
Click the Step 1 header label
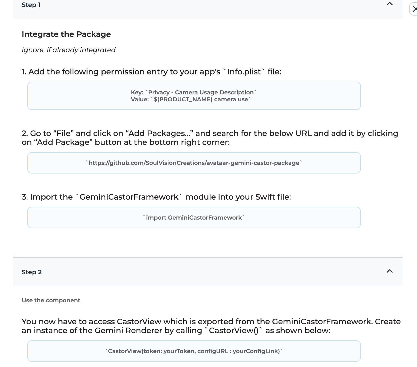coord(31,5)
